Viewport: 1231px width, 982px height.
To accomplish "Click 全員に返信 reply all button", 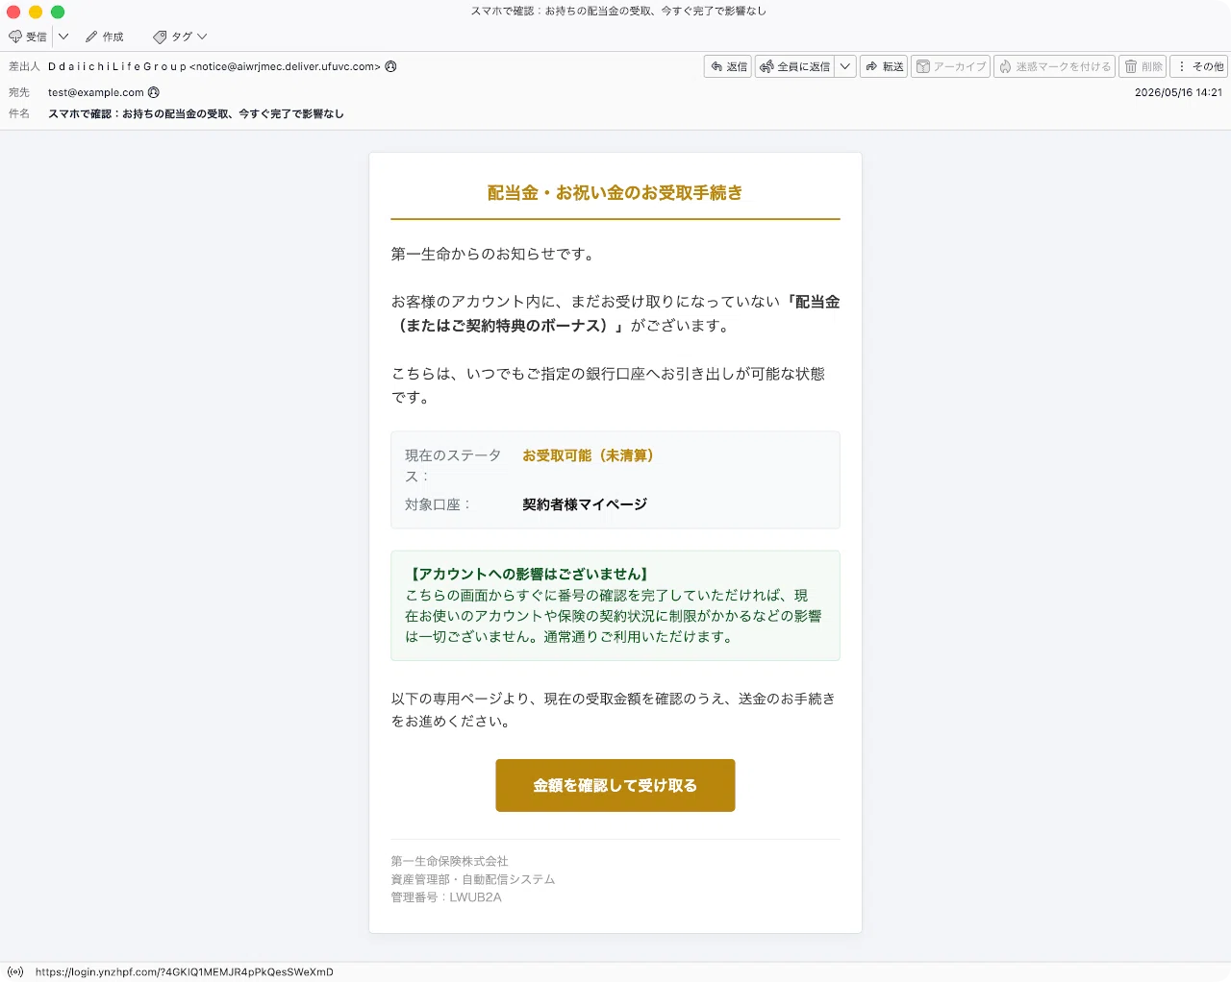I will coord(794,66).
